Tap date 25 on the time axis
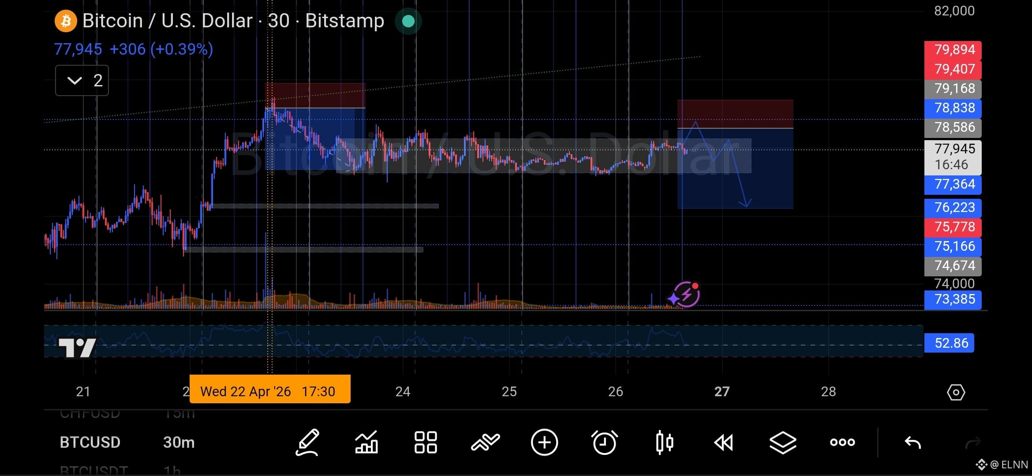 pyautogui.click(x=509, y=392)
